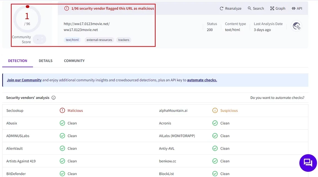Image resolution: width=318 pixels, height=177 pixels.
Task: Click Do you want to automate checks
Action: pyautogui.click(x=277, y=98)
